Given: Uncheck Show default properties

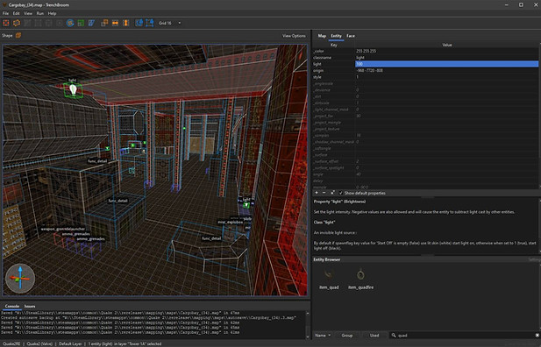Looking at the screenshot, I should (340, 193).
